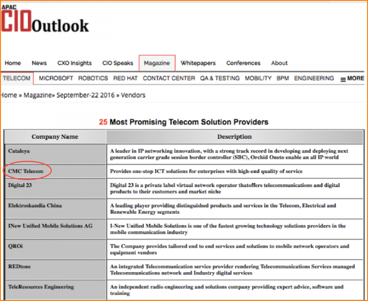Open the CONTACT CENTER category
Viewport: 368px width, 301px height.
pos(169,78)
